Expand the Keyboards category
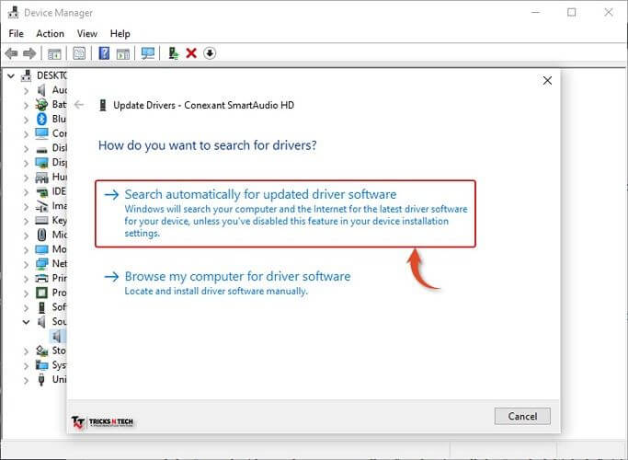 point(26,221)
